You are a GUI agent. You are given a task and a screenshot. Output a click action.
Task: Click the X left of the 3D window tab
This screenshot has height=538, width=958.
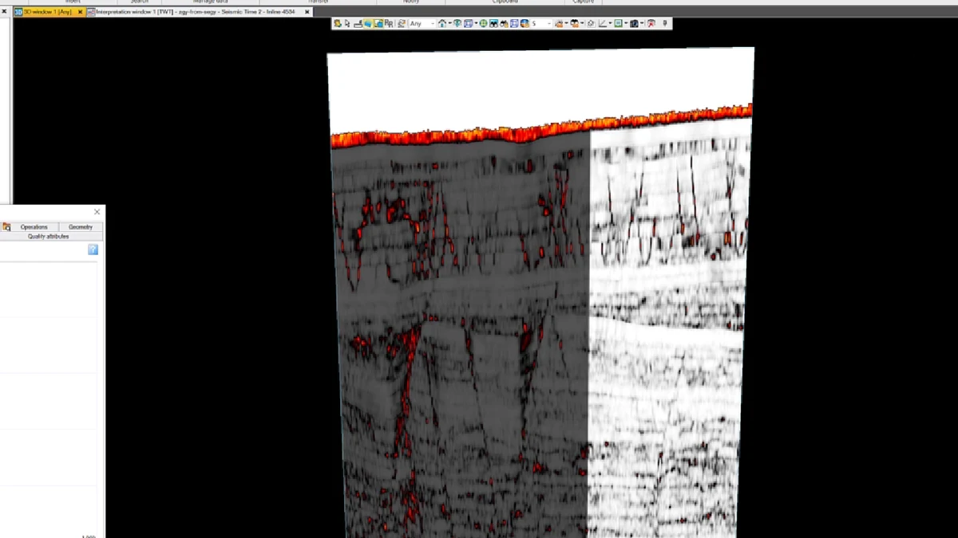click(x=4, y=12)
